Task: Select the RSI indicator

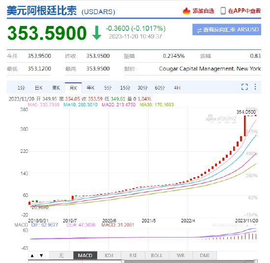Action: tap(133, 256)
